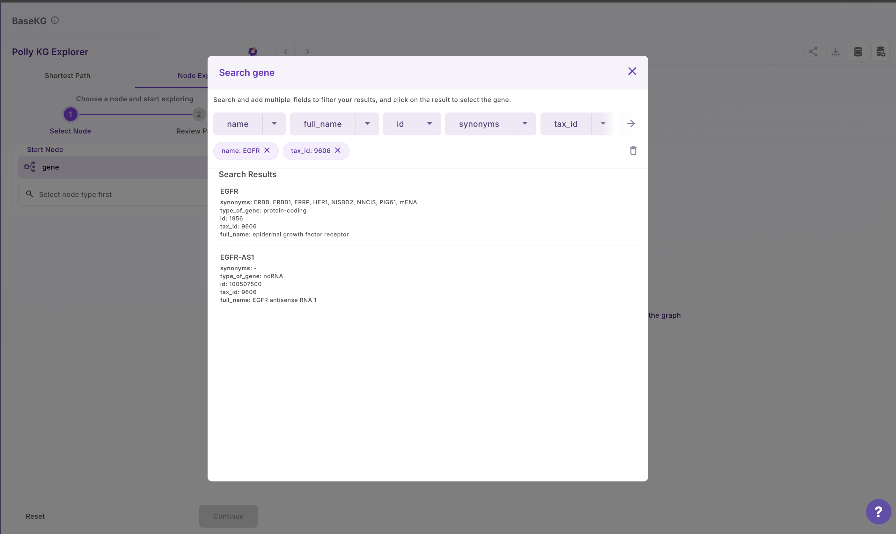Click the name filter field
896x534 pixels.
click(x=238, y=124)
